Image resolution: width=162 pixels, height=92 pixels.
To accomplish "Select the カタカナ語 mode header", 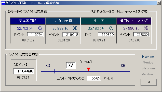I will tap(63, 21).
